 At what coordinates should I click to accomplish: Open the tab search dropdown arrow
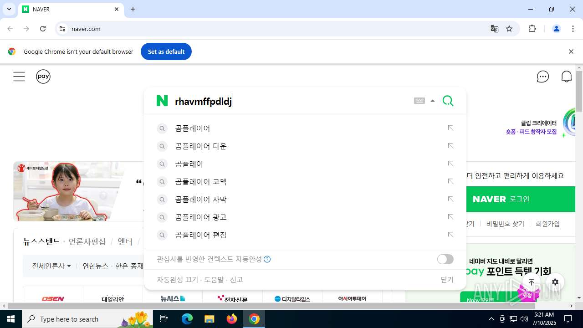[9, 9]
